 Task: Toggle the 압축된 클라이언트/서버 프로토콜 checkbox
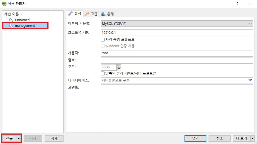coord(103,73)
